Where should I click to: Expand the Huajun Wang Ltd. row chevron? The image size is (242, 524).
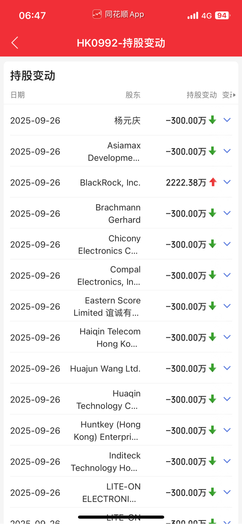tap(227, 368)
